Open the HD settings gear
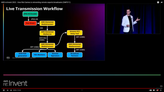This screenshot has height=92, width=164. pyautogui.click(x=157, y=90)
